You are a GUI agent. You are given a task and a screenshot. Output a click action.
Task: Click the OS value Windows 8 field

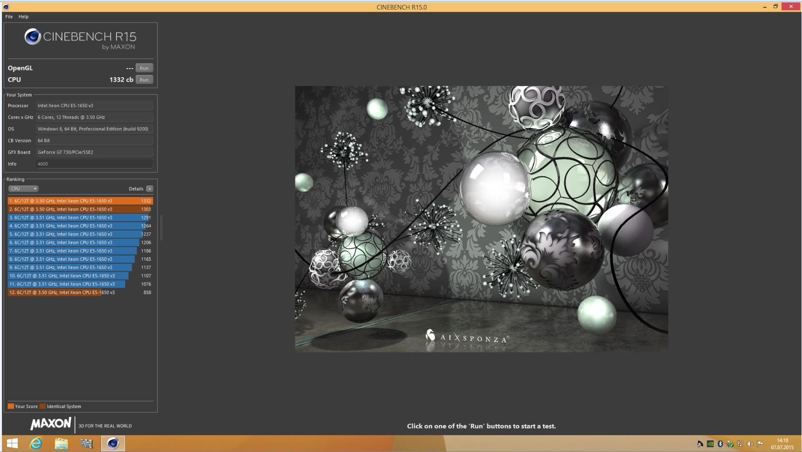(94, 129)
